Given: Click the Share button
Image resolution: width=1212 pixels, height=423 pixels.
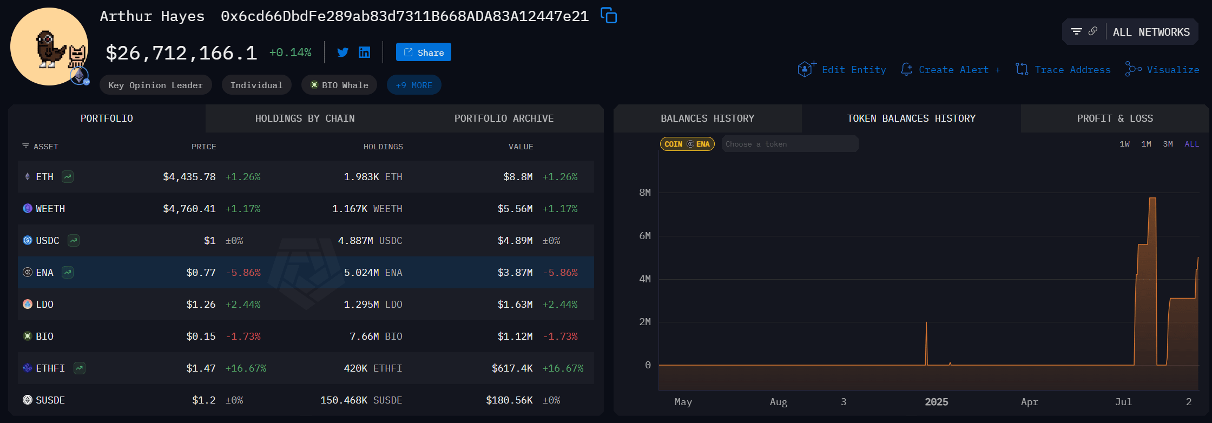Looking at the screenshot, I should (424, 52).
